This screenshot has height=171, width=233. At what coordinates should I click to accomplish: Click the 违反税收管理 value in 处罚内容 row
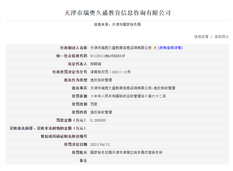click(101, 112)
